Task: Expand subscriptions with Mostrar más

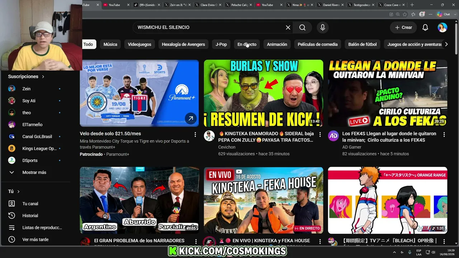Action: [x=35, y=172]
